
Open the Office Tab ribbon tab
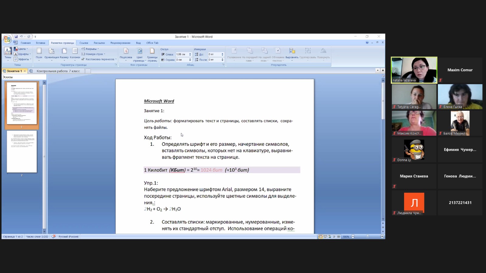coord(152,43)
